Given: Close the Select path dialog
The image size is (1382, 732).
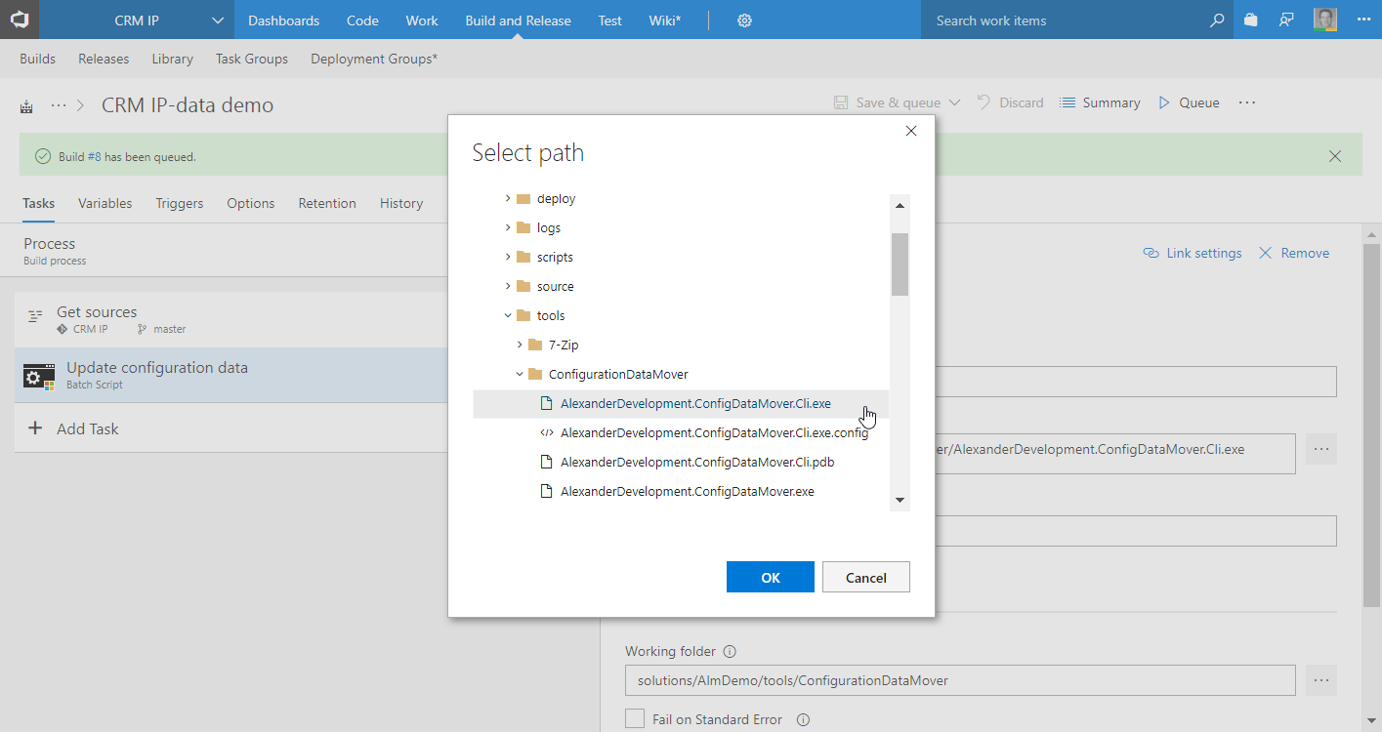Looking at the screenshot, I should (911, 131).
